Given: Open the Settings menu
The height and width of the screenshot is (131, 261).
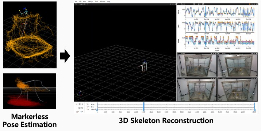Looking at the screenshot, I should pos(91,1).
